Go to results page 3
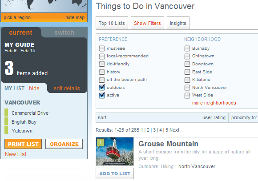258x181 pixels. pyautogui.click(x=154, y=130)
